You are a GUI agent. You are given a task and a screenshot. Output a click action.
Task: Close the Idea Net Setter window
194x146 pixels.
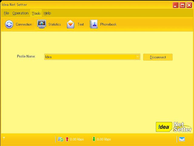[189, 5]
